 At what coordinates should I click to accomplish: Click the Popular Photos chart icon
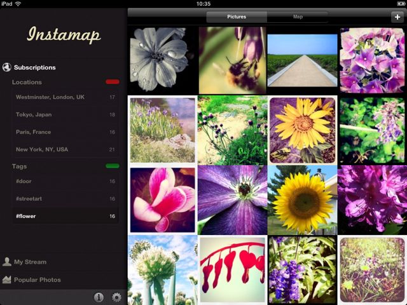[x=7, y=280]
